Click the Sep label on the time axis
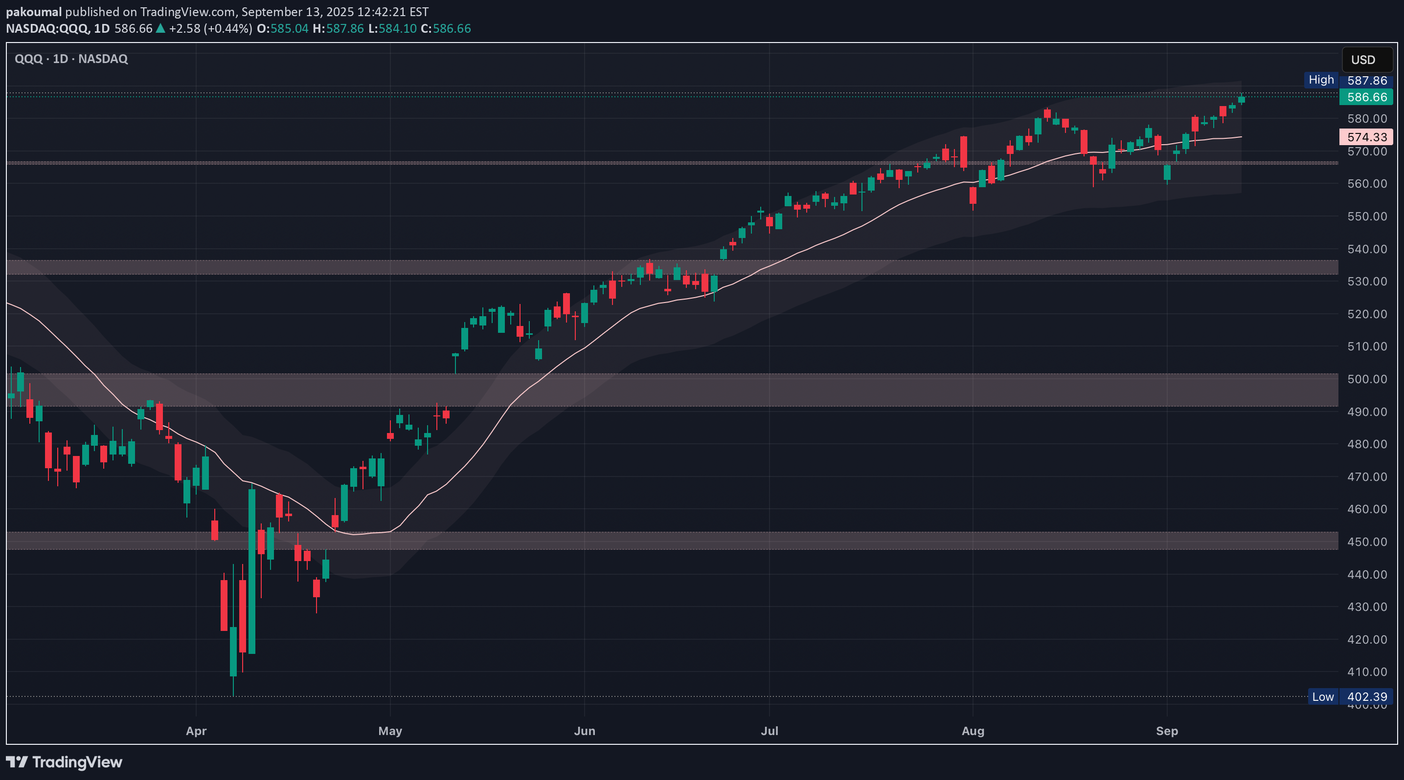1404x780 pixels. 1167,731
